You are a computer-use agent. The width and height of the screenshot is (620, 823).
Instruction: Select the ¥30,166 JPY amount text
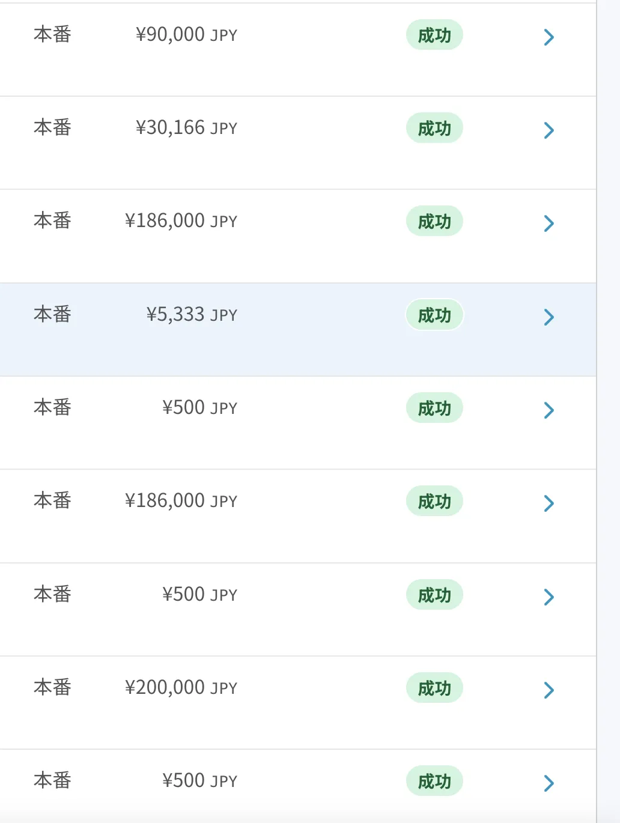click(x=186, y=128)
